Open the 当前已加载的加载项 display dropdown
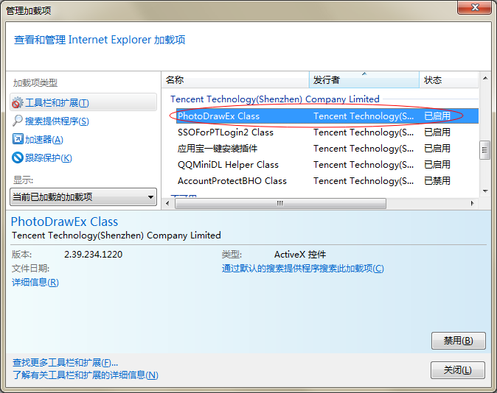Viewport: 497px width, 393px height. 83,197
